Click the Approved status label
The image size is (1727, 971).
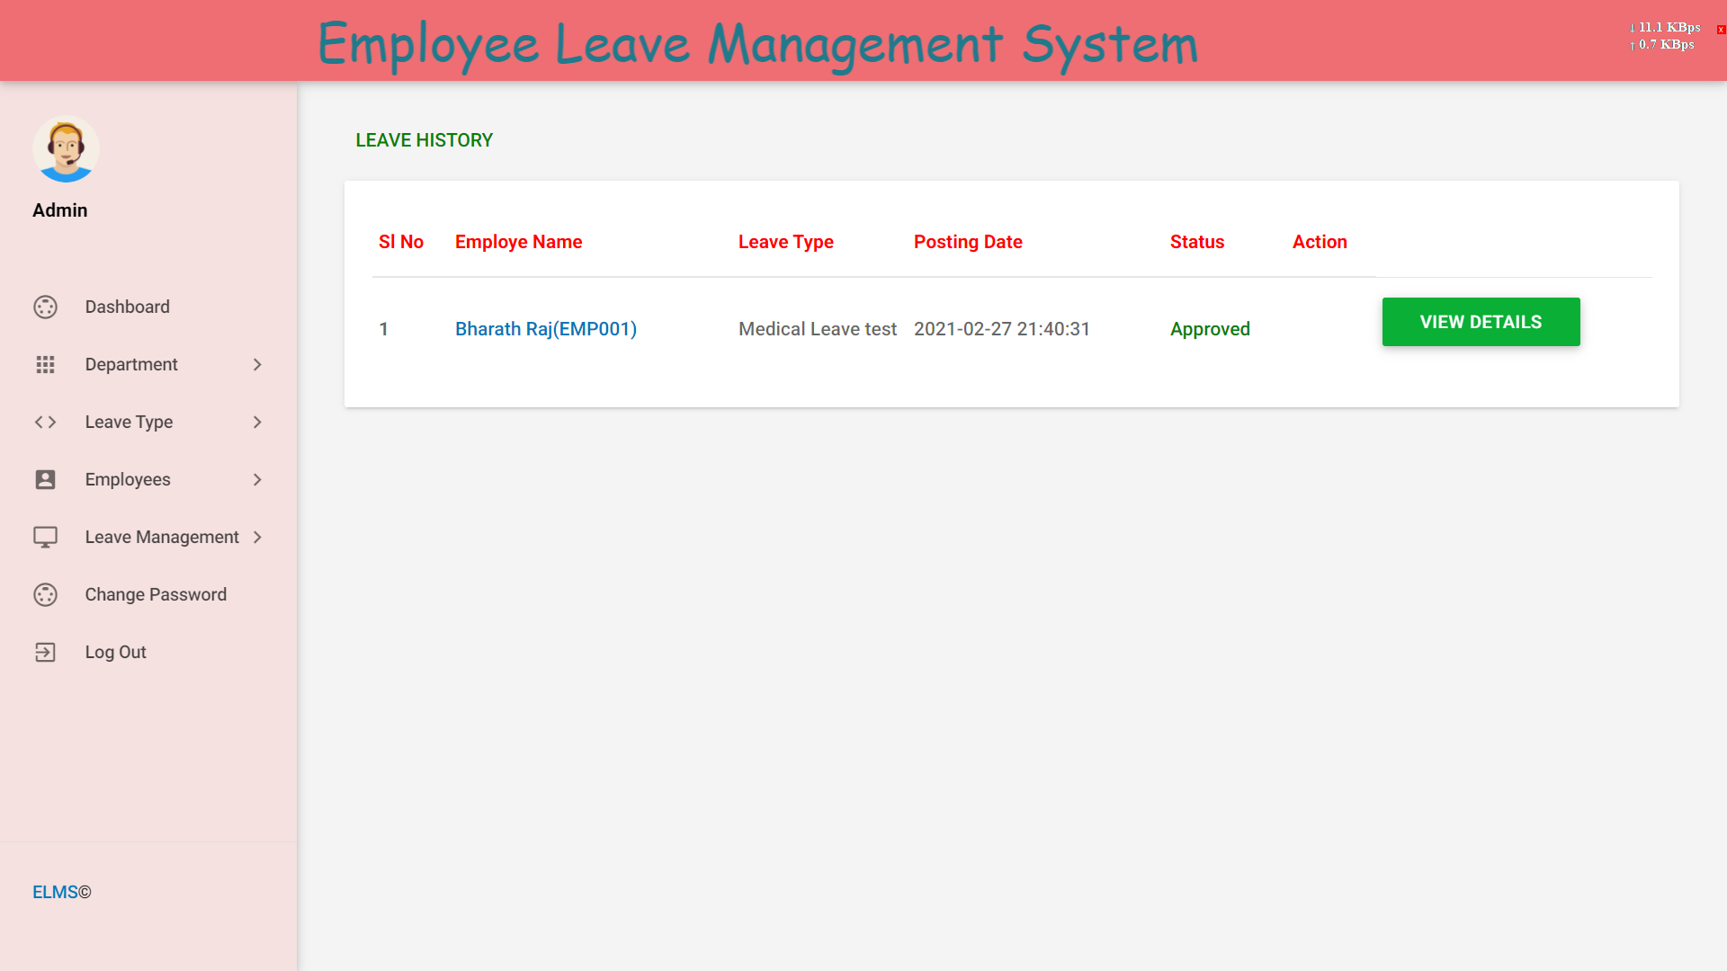click(1210, 328)
